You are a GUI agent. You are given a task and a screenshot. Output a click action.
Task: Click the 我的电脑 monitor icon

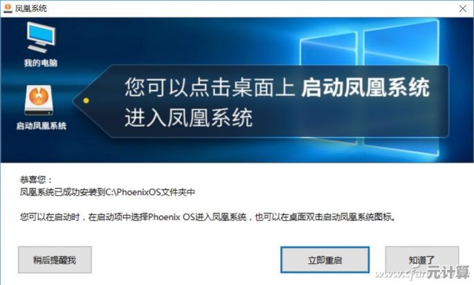41,37
